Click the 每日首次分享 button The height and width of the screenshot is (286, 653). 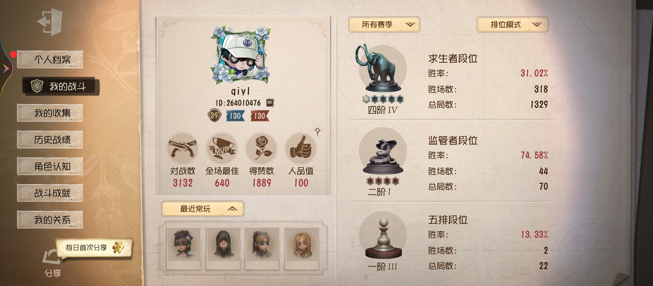point(94,248)
